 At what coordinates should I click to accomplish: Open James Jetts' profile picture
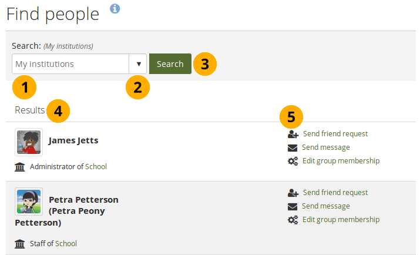29,142
